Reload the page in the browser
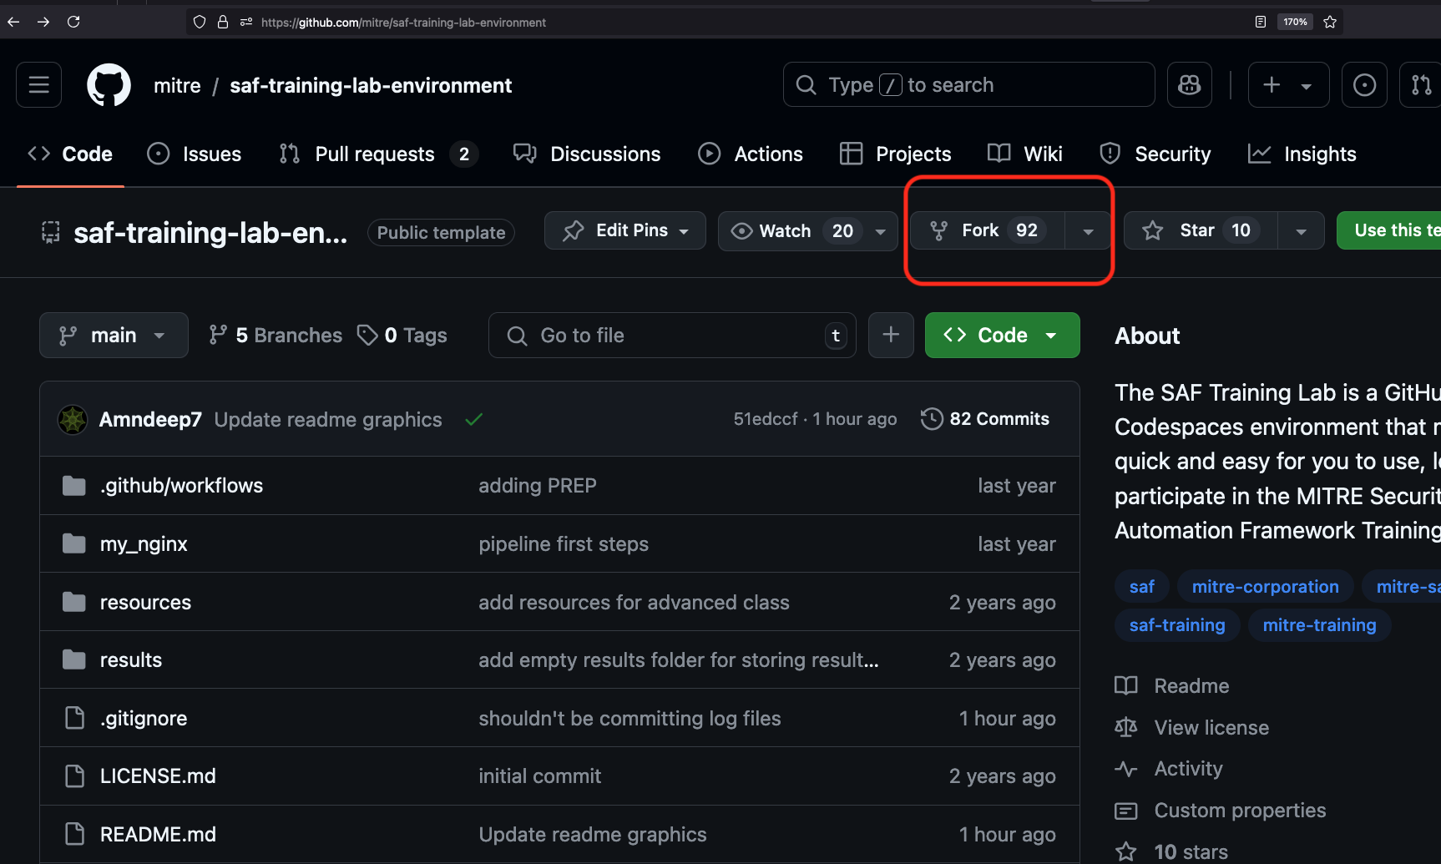This screenshot has height=864, width=1441. [73, 23]
